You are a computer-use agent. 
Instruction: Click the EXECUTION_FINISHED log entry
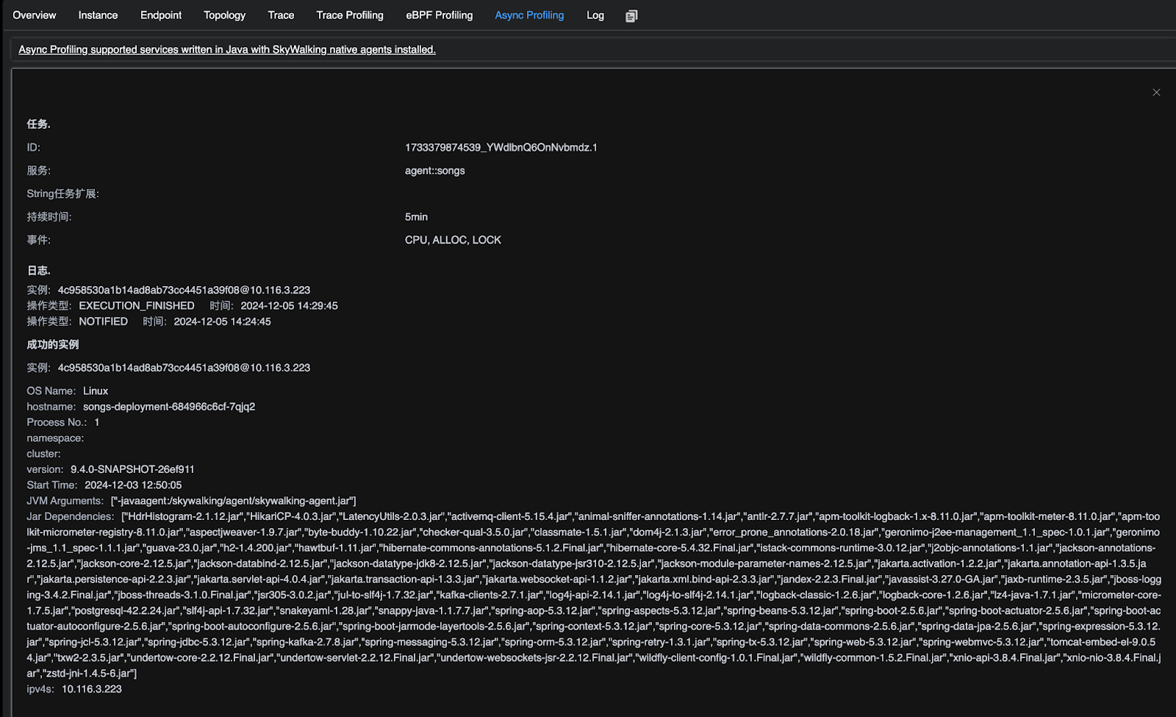[x=137, y=306]
